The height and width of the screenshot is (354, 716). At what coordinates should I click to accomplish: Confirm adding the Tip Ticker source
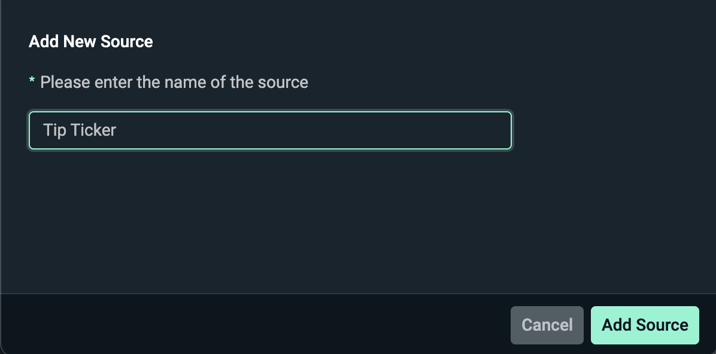click(x=645, y=325)
